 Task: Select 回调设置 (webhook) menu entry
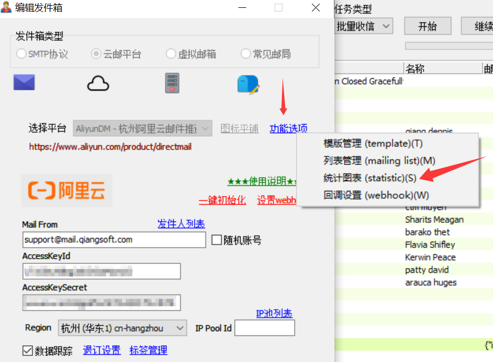point(376,195)
